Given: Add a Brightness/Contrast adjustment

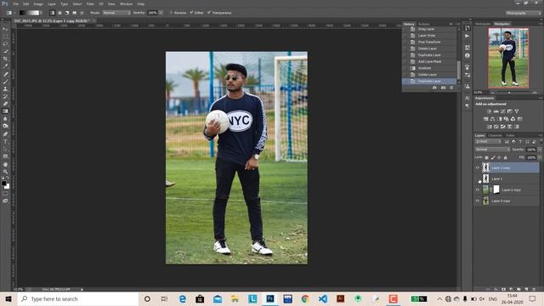Looking at the screenshot, I should [489, 111].
